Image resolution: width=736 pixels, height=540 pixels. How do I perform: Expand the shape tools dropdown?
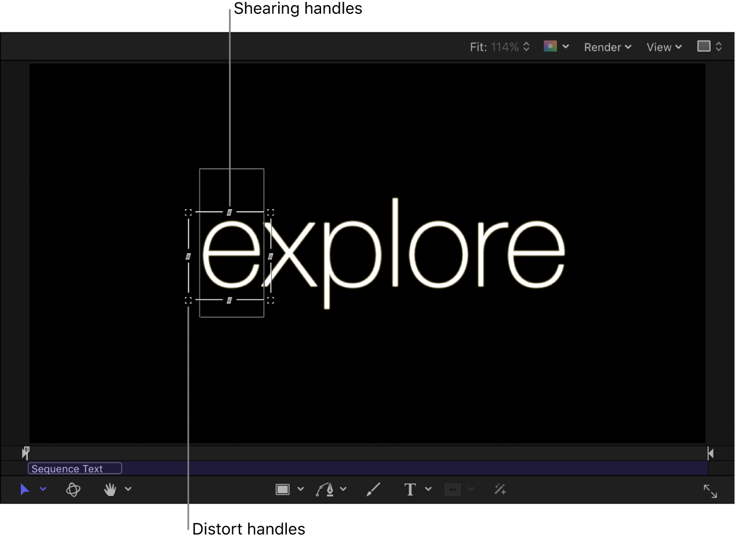point(300,490)
